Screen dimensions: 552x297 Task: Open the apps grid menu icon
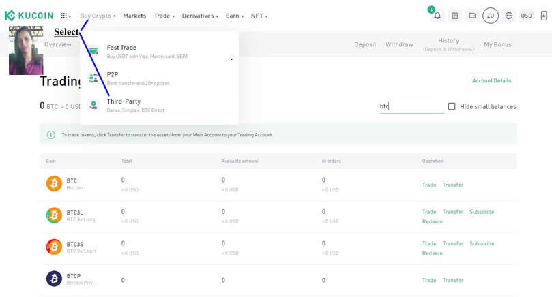tap(64, 16)
